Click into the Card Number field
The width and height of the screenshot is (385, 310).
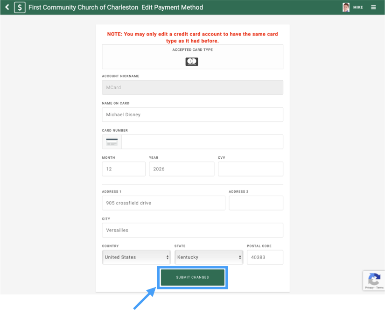202,142
